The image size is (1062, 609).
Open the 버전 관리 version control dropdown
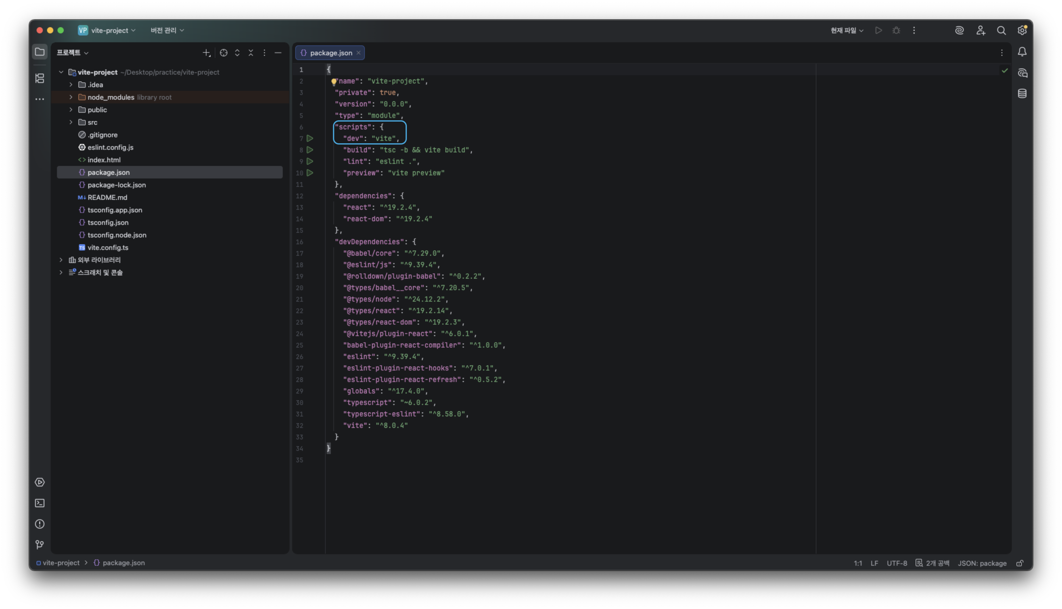[167, 30]
